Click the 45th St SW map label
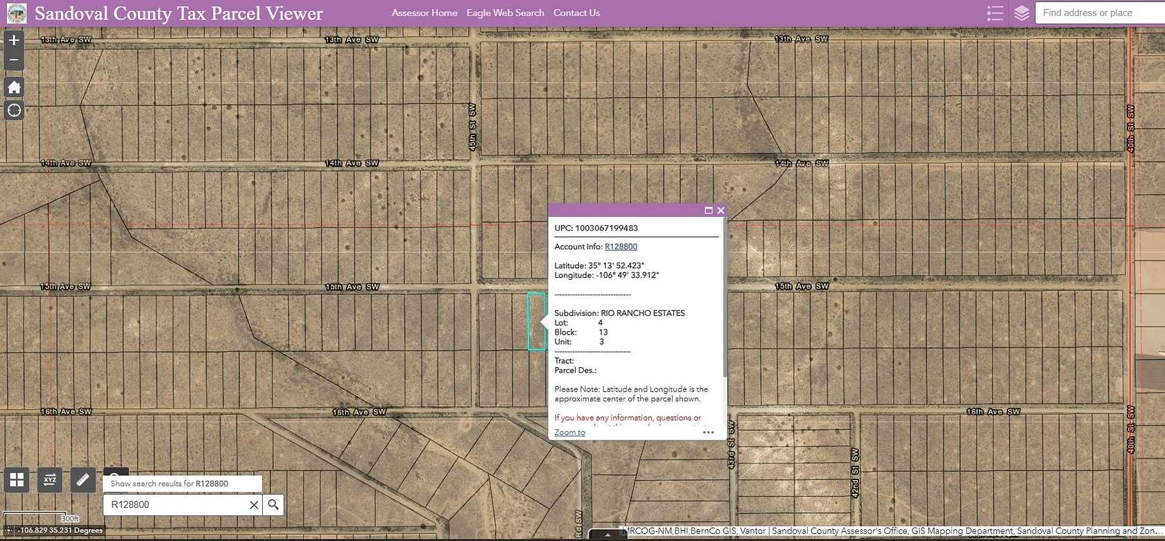 click(473, 127)
